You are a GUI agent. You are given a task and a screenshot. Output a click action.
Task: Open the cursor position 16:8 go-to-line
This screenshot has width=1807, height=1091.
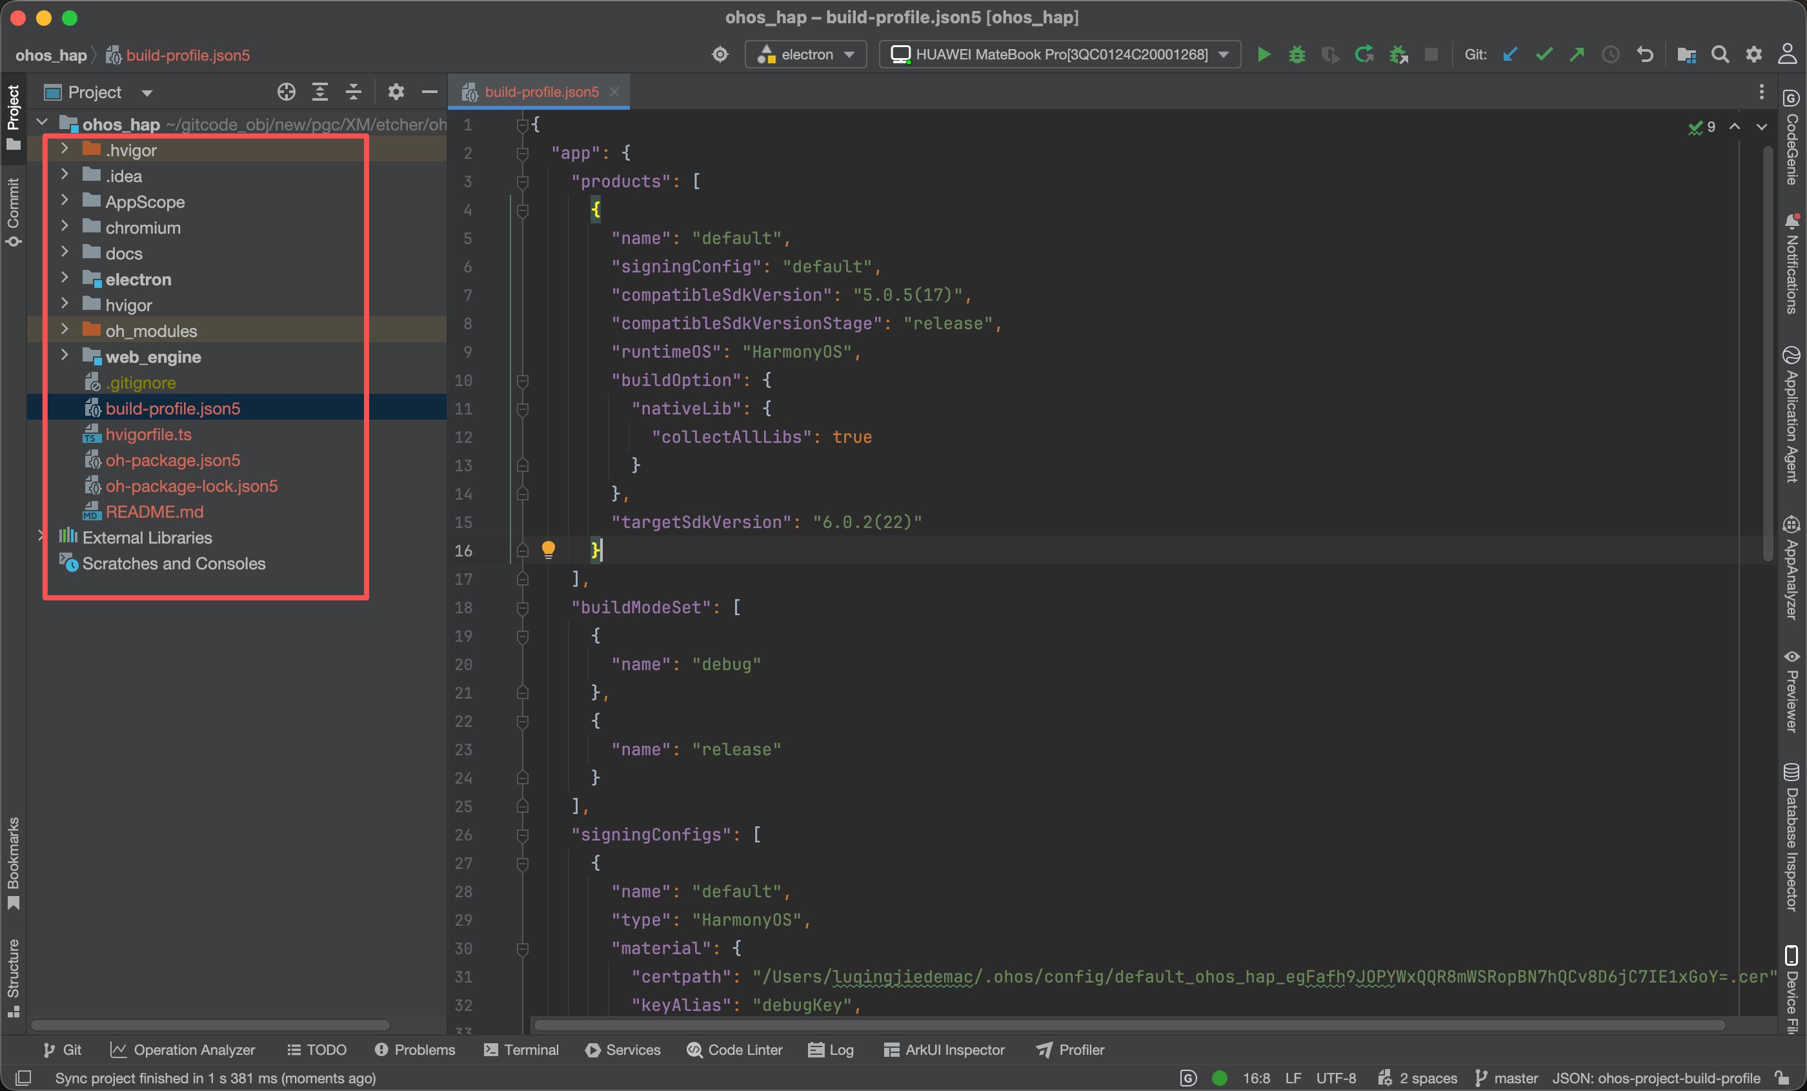[1257, 1078]
